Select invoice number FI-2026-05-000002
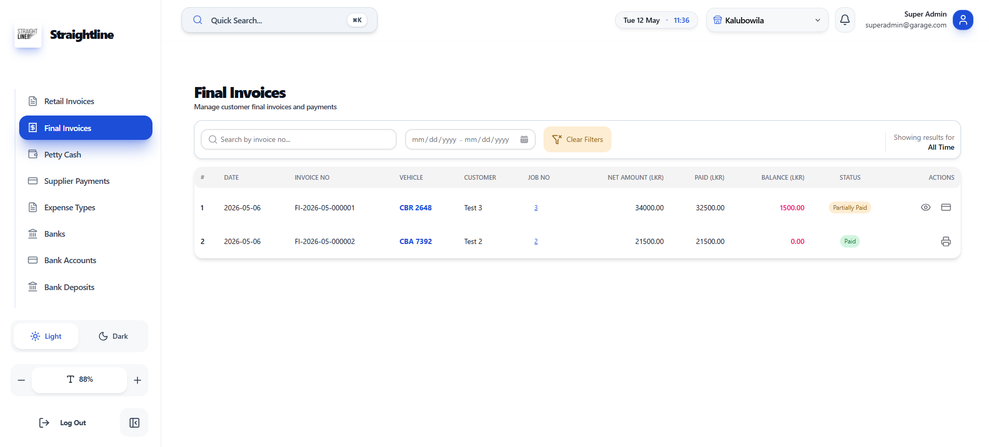The height and width of the screenshot is (447, 989). tap(325, 241)
